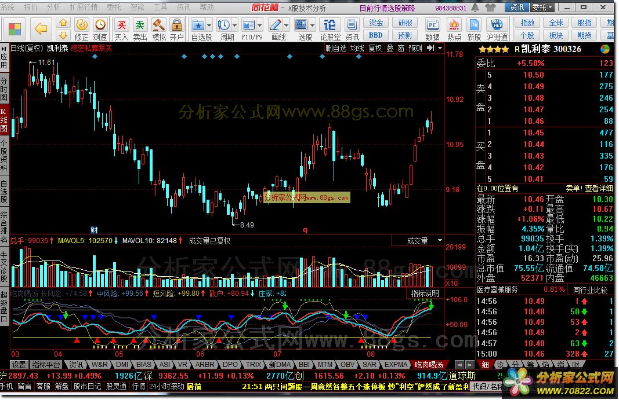The image size is (619, 400).
Task: Click the pie chart icon beside 300326
Action: [605, 49]
